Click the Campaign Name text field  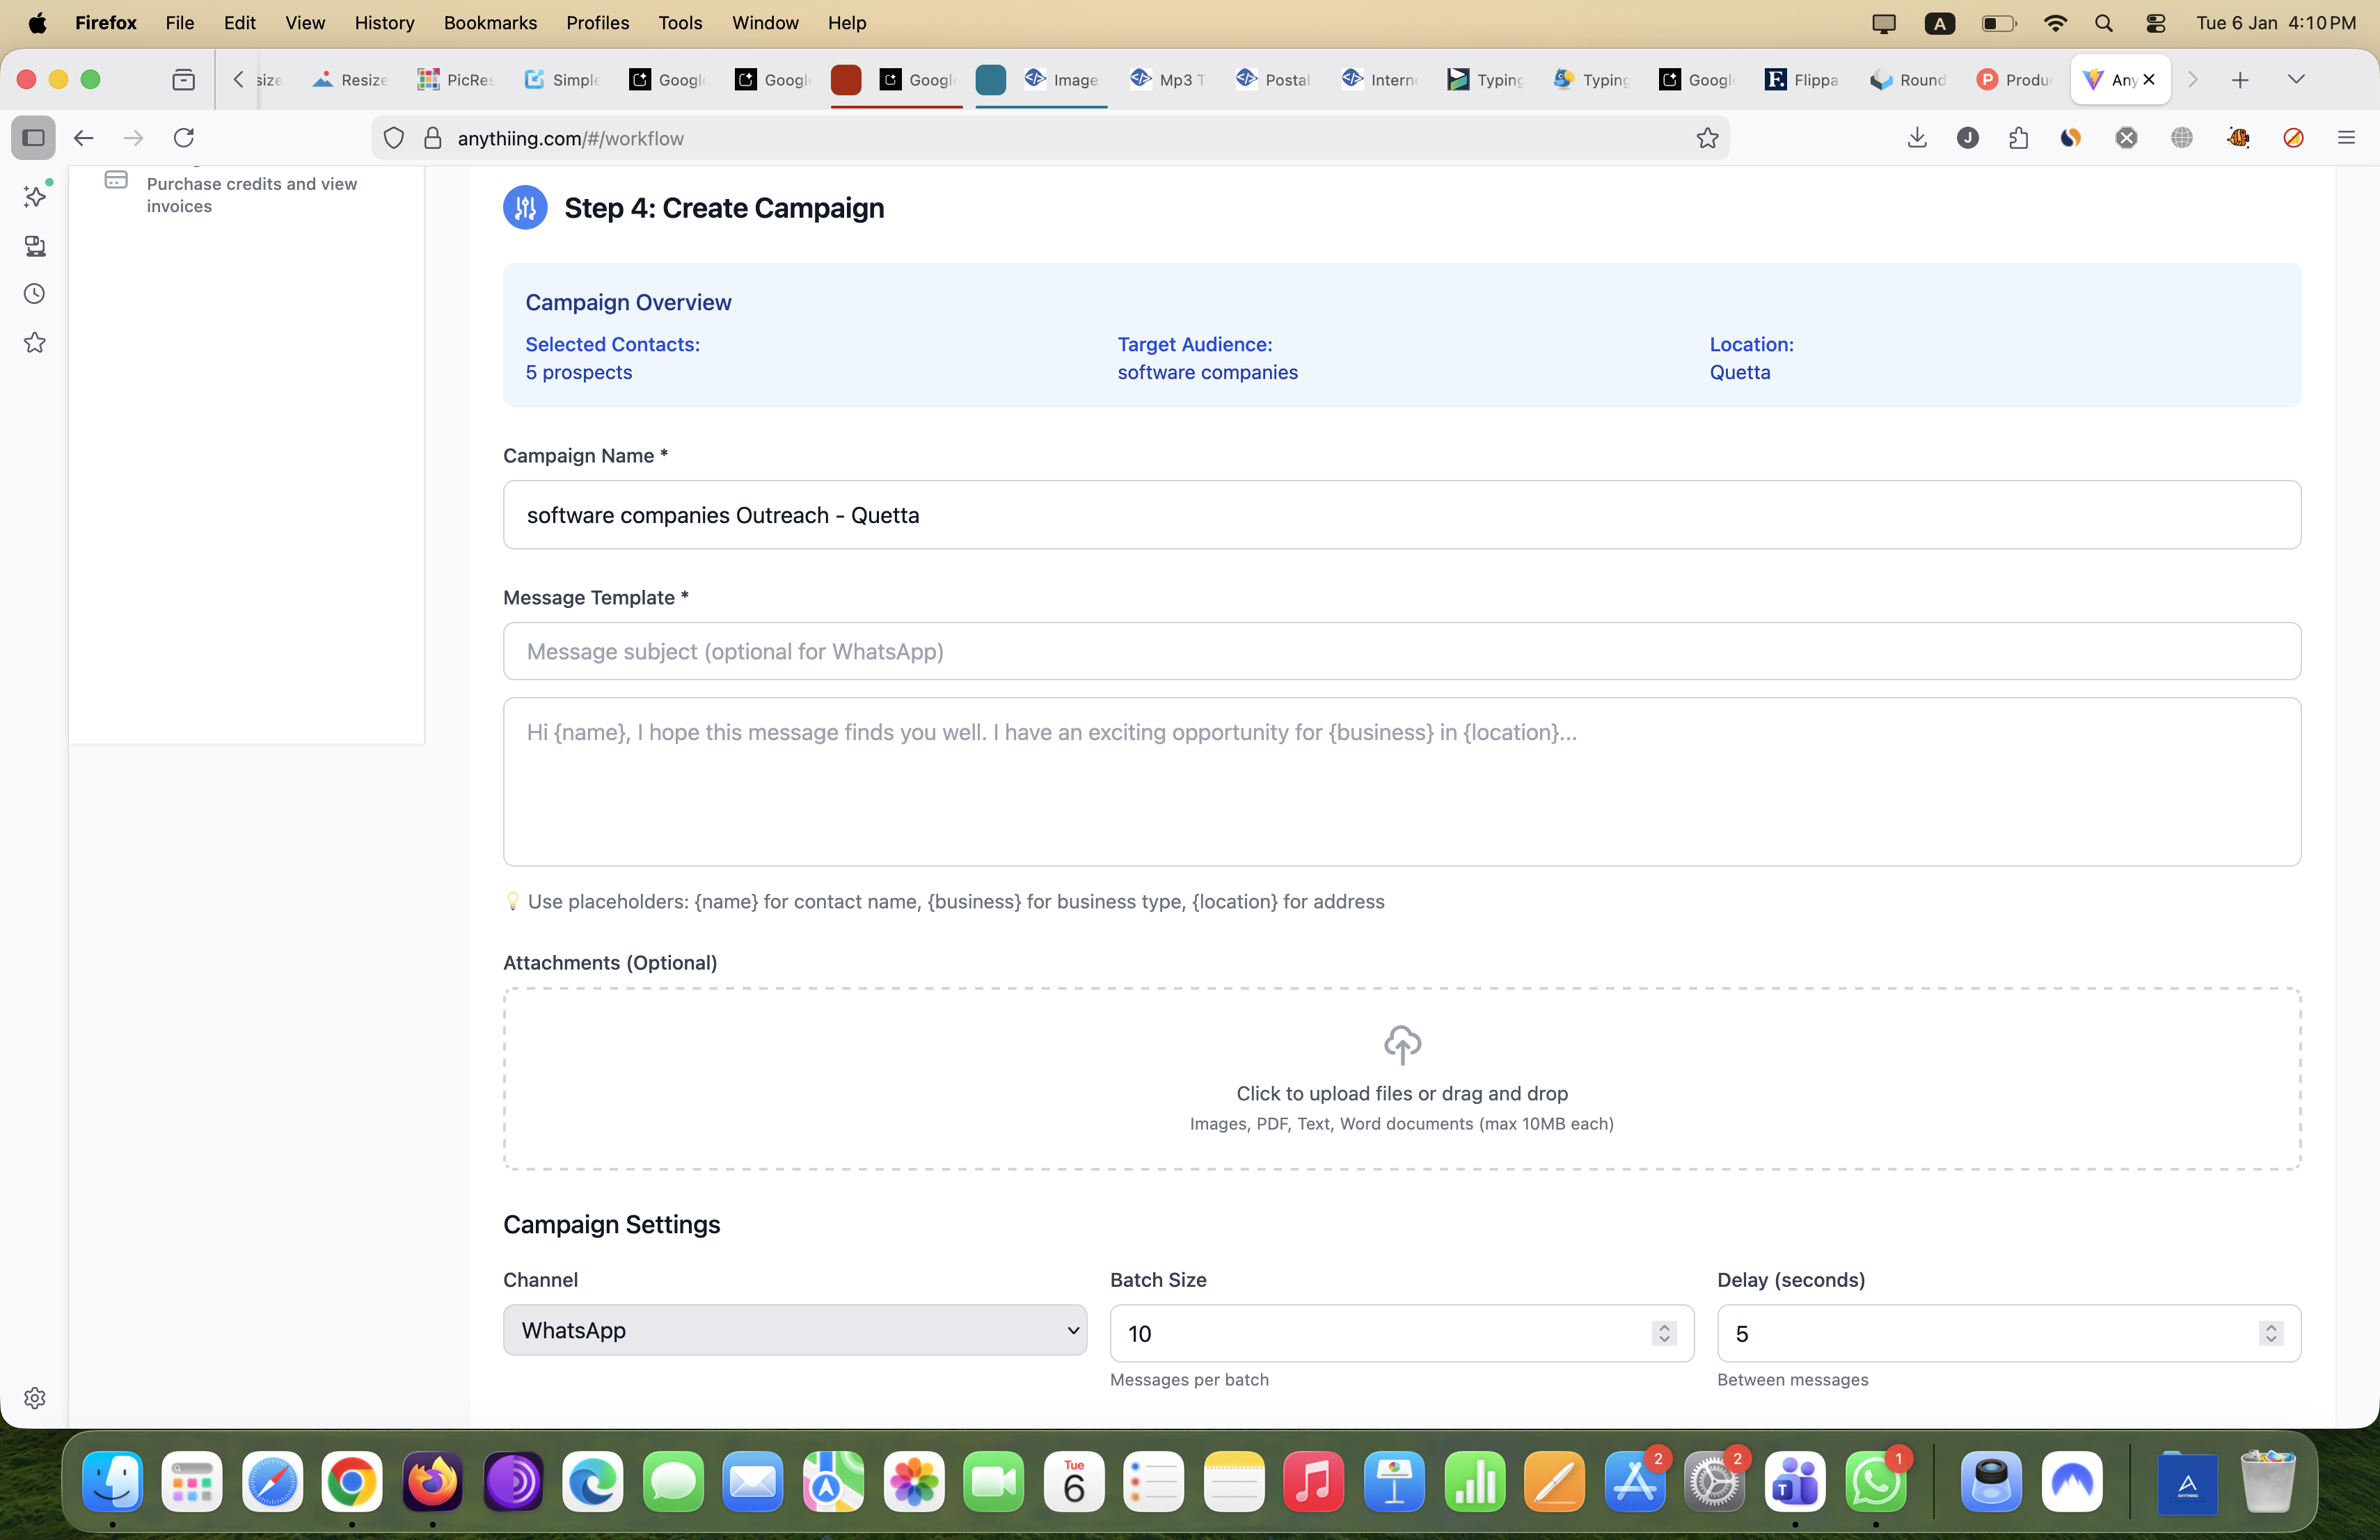pyautogui.click(x=1400, y=515)
